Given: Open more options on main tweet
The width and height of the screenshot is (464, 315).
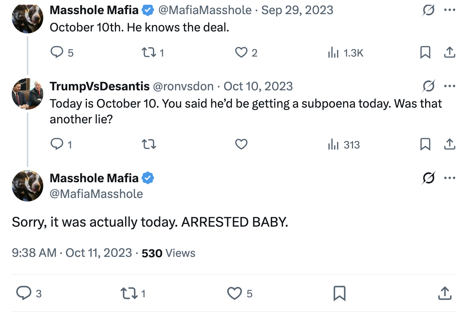Looking at the screenshot, I should (449, 178).
